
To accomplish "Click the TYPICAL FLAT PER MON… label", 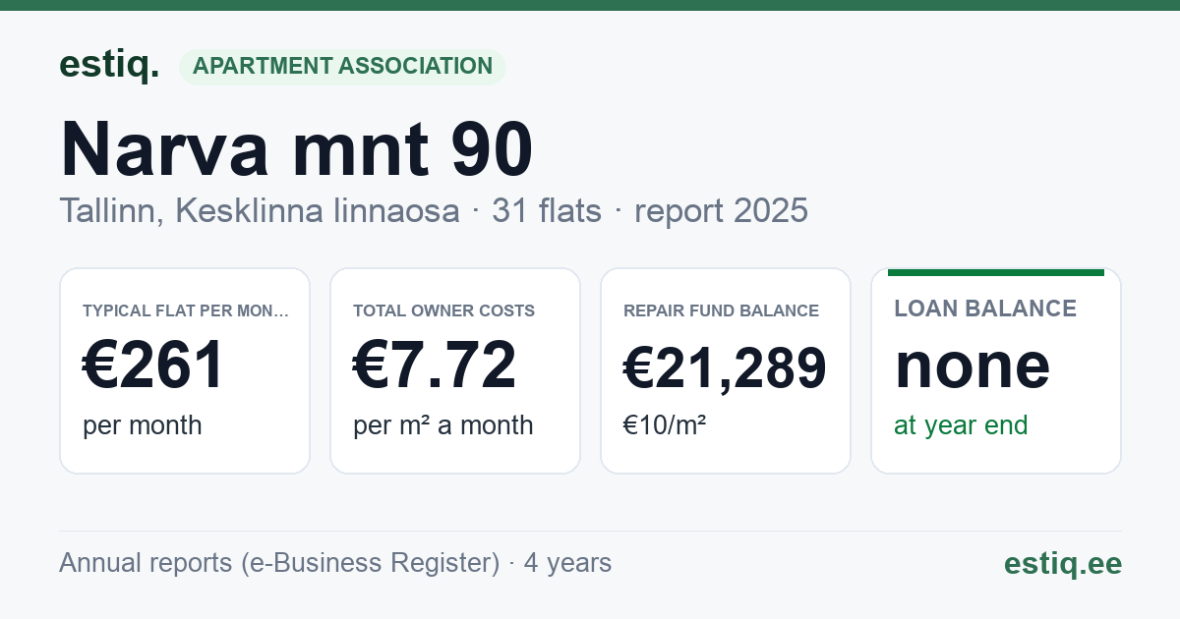I will pyautogui.click(x=186, y=310).
